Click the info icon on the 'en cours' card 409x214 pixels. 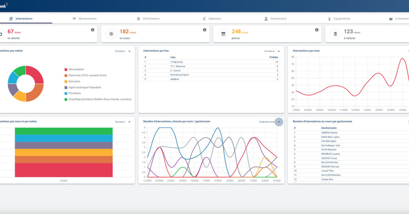pyautogui.click(x=204, y=30)
